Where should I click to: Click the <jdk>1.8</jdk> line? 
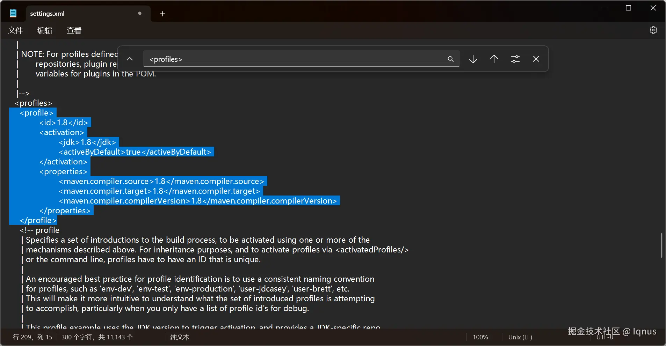pos(87,142)
